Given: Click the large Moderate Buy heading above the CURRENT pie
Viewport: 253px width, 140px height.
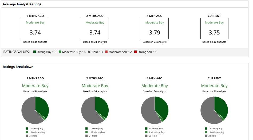Looking at the screenshot, I should click(x=214, y=86).
